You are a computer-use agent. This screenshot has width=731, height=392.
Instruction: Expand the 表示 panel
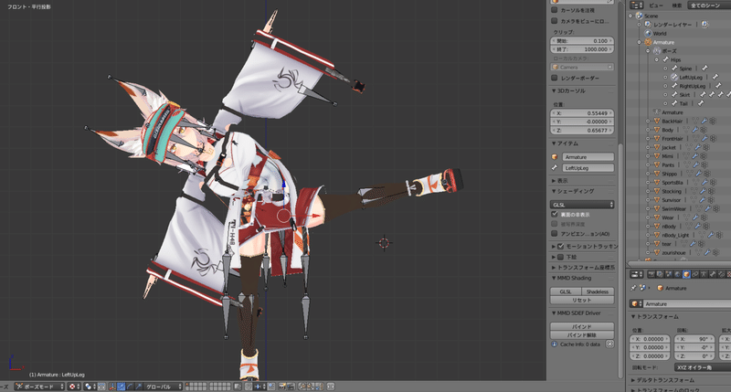click(554, 181)
